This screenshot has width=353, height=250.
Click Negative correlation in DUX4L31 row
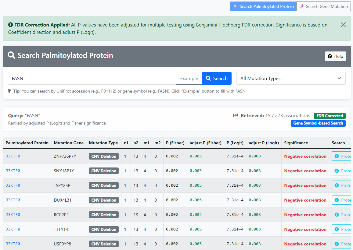click(305, 200)
